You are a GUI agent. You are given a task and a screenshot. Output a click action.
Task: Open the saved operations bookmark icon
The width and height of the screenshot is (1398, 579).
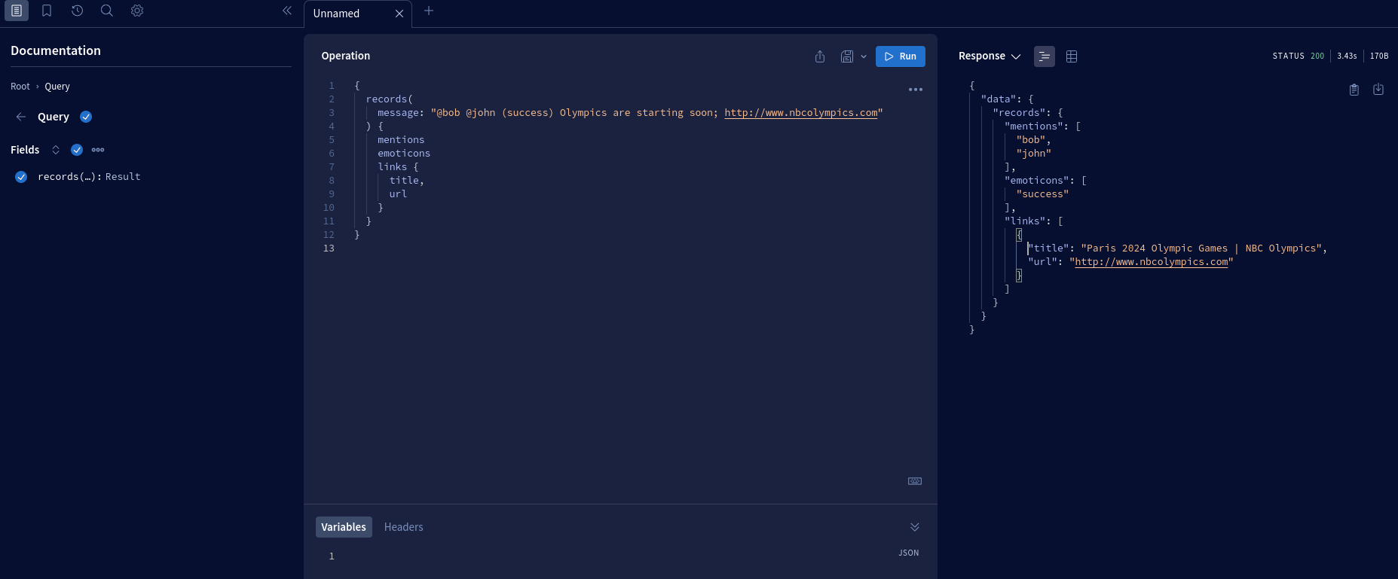tap(47, 11)
